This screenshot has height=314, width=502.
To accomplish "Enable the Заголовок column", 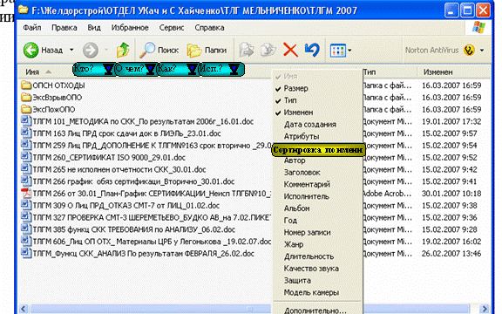I will click(x=302, y=173).
